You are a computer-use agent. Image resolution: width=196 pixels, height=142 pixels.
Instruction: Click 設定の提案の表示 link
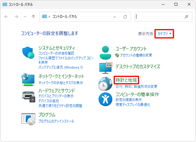(129, 100)
